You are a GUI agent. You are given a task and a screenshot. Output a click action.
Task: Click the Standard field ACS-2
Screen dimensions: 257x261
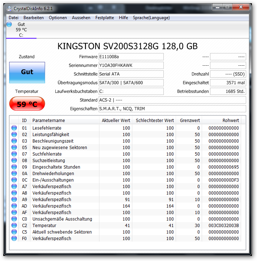click(x=172, y=100)
